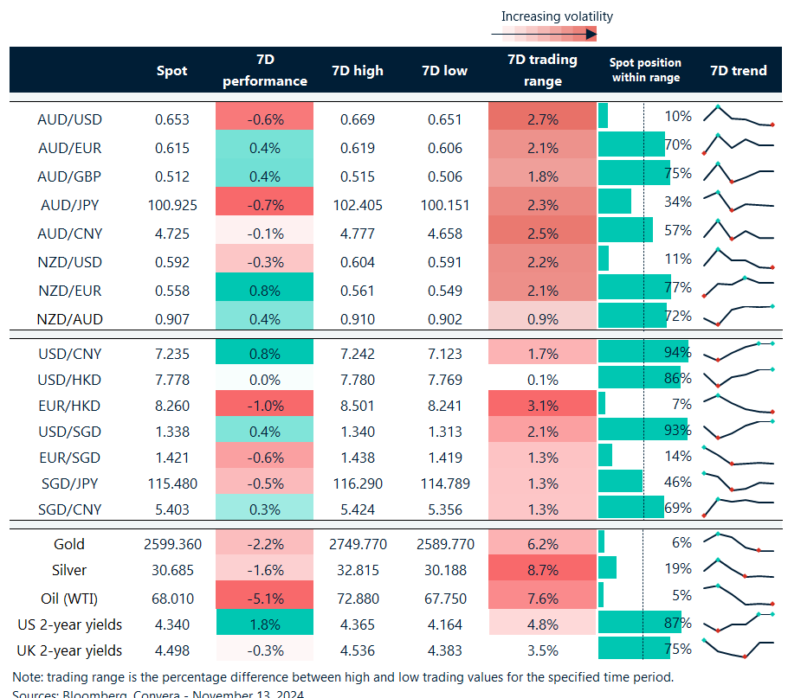Open the 7D high column header
The height and width of the screenshot is (698, 788).
[x=358, y=70]
